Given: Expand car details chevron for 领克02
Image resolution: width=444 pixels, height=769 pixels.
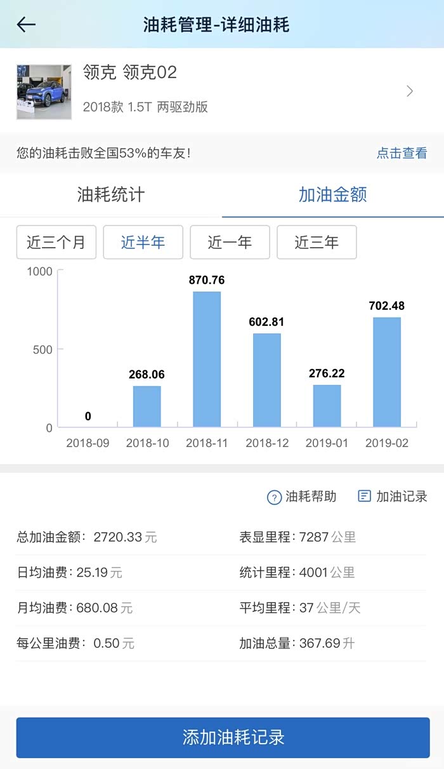Looking at the screenshot, I should pos(410,91).
